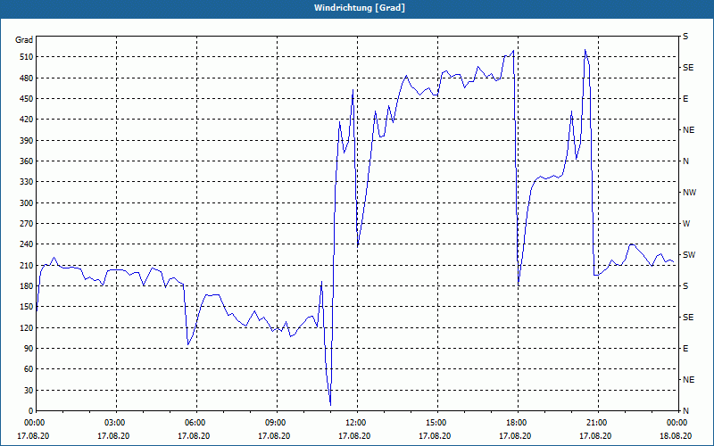Select the 06:00 time label
The image size is (714, 446).
[x=196, y=423]
